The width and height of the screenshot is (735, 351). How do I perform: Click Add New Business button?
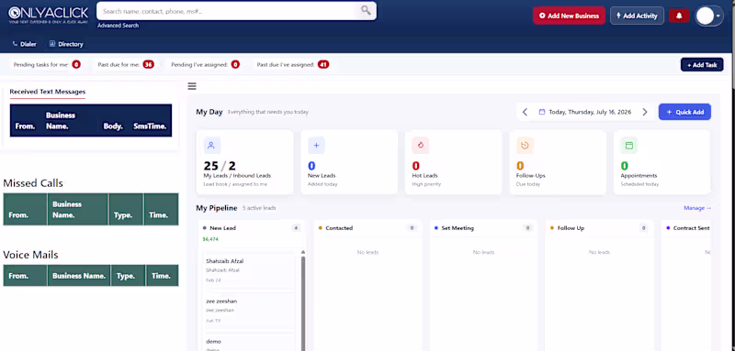tap(569, 16)
